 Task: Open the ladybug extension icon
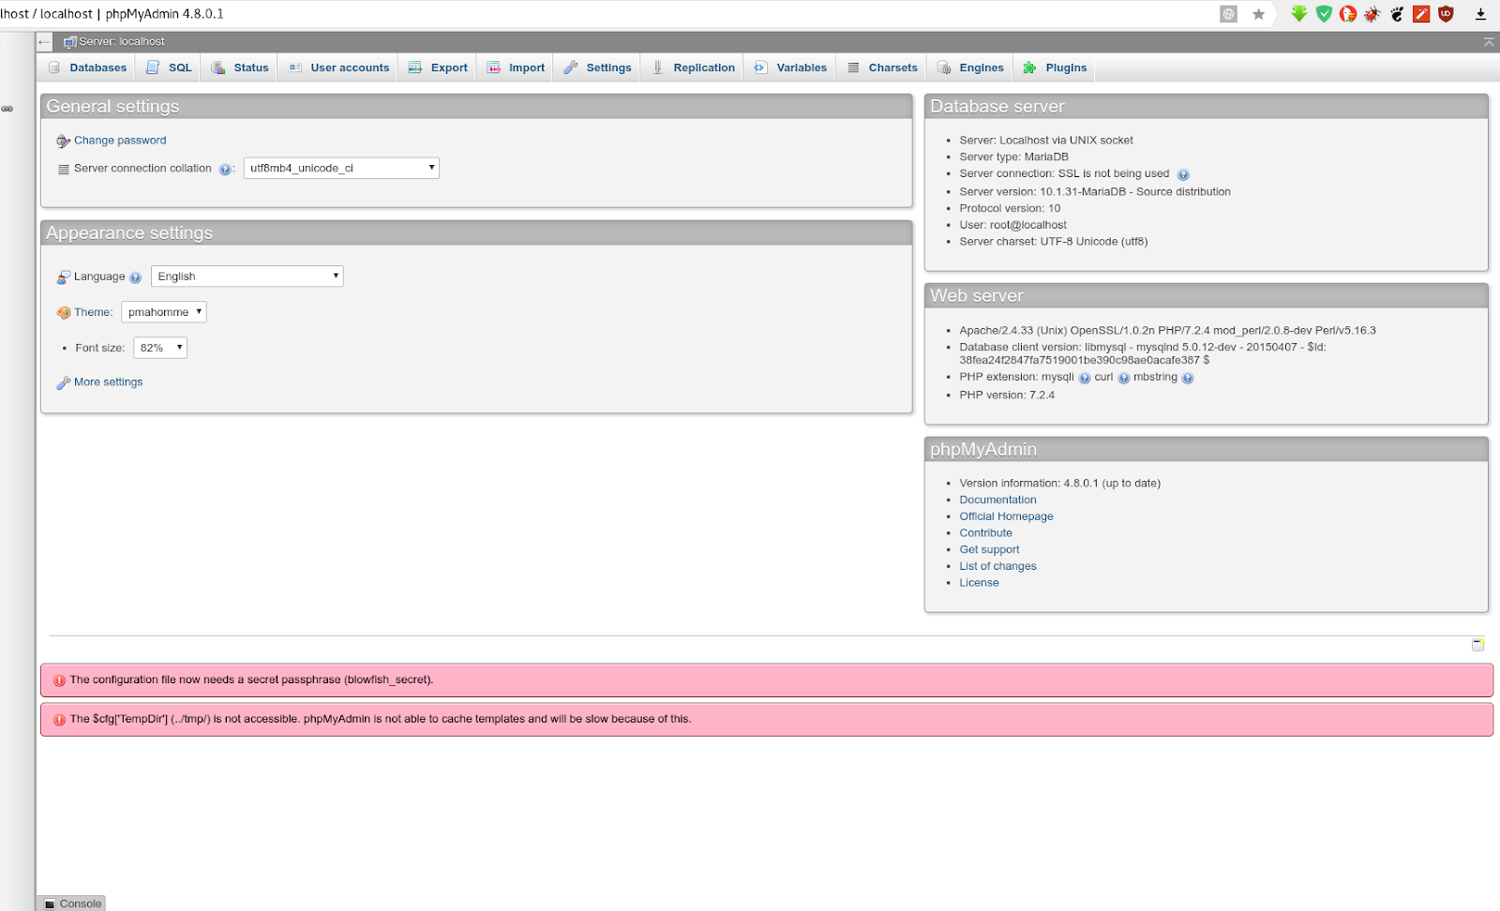coord(1372,14)
